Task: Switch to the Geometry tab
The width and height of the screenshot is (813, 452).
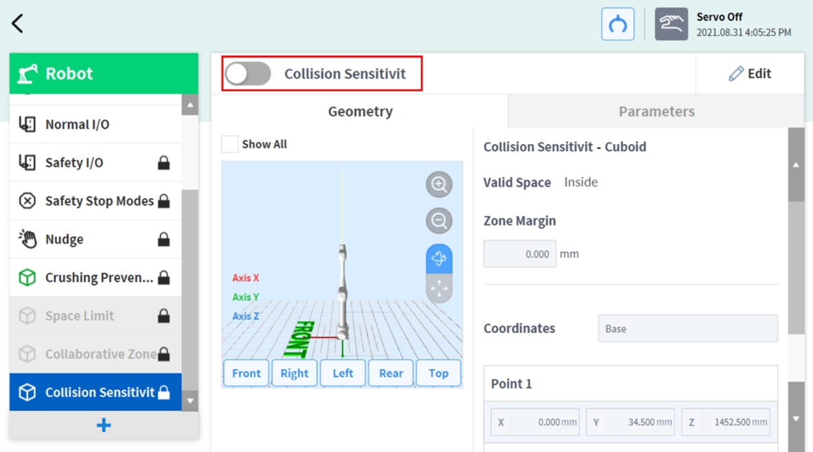Action: tap(360, 112)
